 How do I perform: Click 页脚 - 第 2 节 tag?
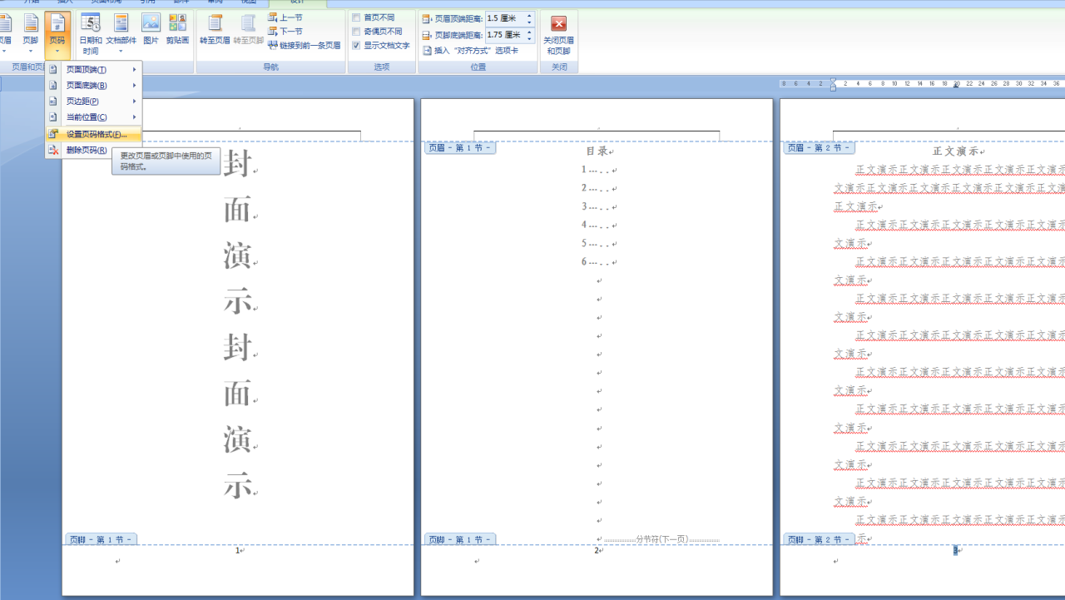point(819,539)
